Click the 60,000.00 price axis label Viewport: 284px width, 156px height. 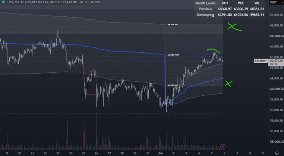click(276, 89)
